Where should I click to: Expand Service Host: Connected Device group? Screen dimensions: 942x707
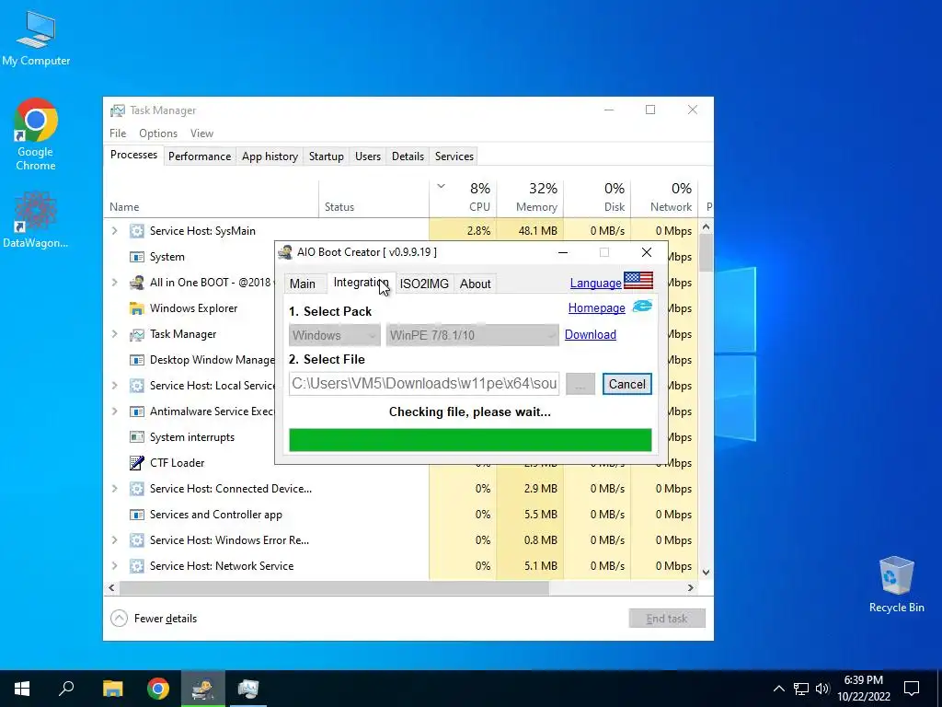coord(115,489)
